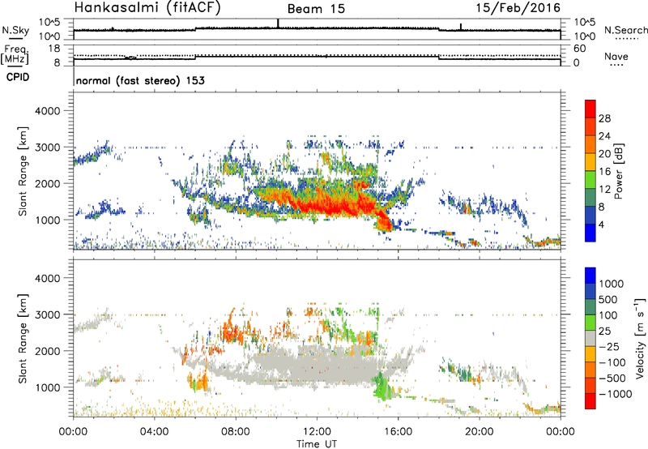
Task: Select 'normal (fast stereo) 153' mode text
Action: pos(140,80)
